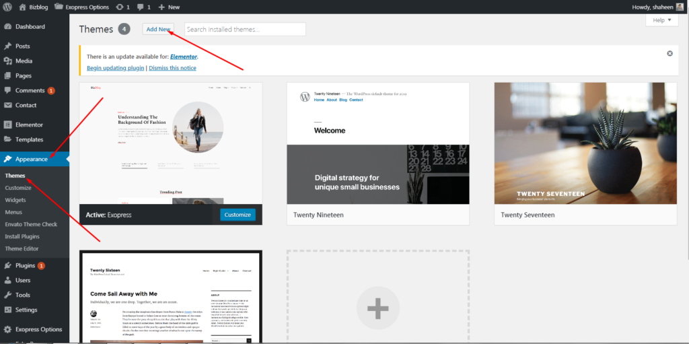
Task: Click the Users person icon
Action: tap(7, 280)
